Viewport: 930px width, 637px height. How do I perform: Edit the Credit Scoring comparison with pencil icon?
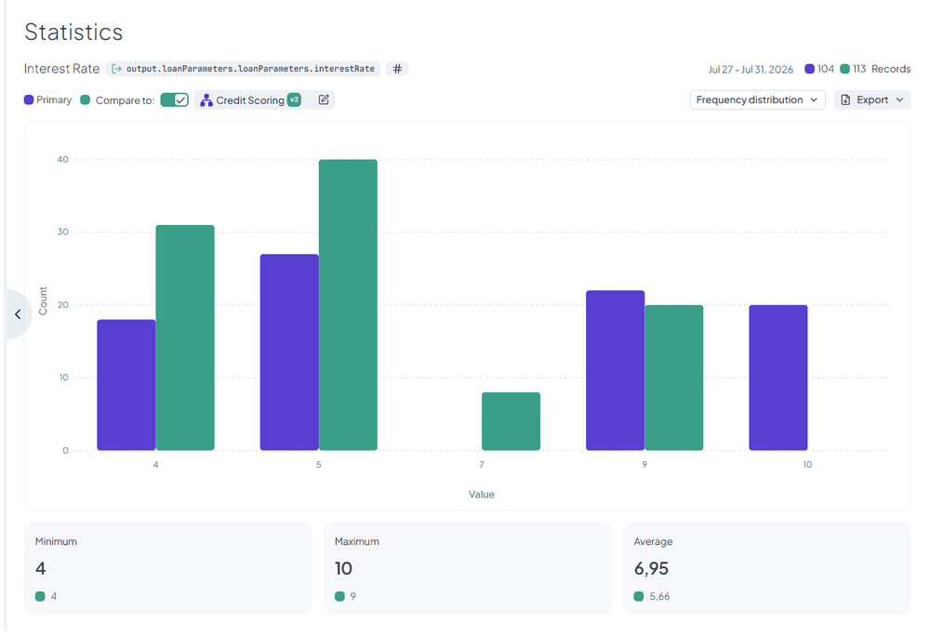[x=324, y=100]
